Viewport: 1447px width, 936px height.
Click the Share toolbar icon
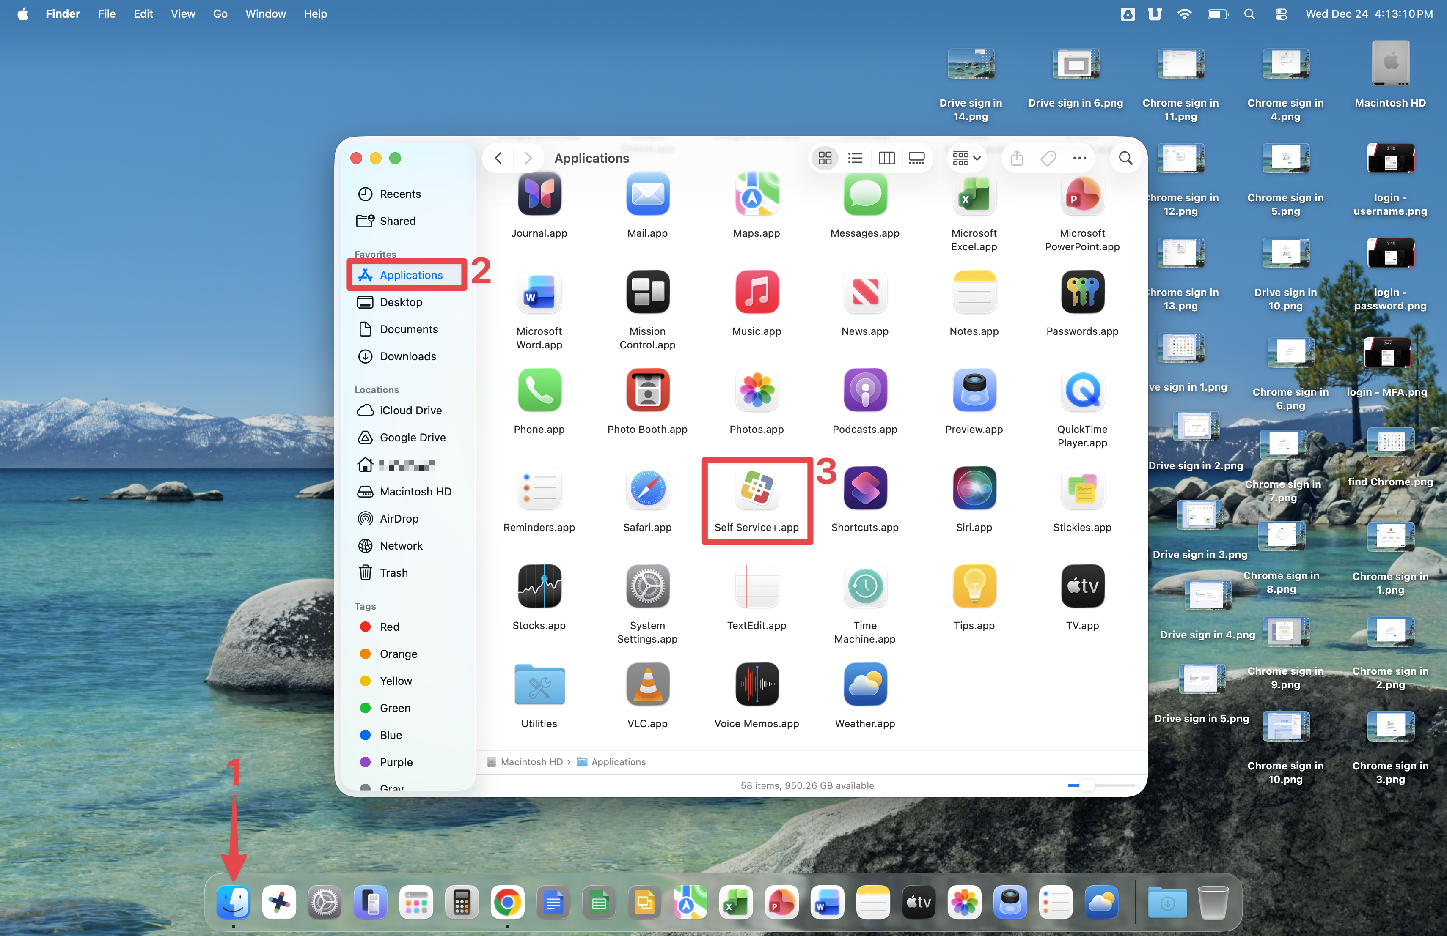(1017, 159)
